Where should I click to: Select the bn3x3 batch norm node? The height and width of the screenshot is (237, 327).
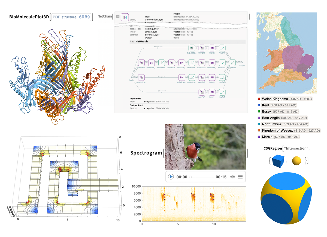(212, 77)
